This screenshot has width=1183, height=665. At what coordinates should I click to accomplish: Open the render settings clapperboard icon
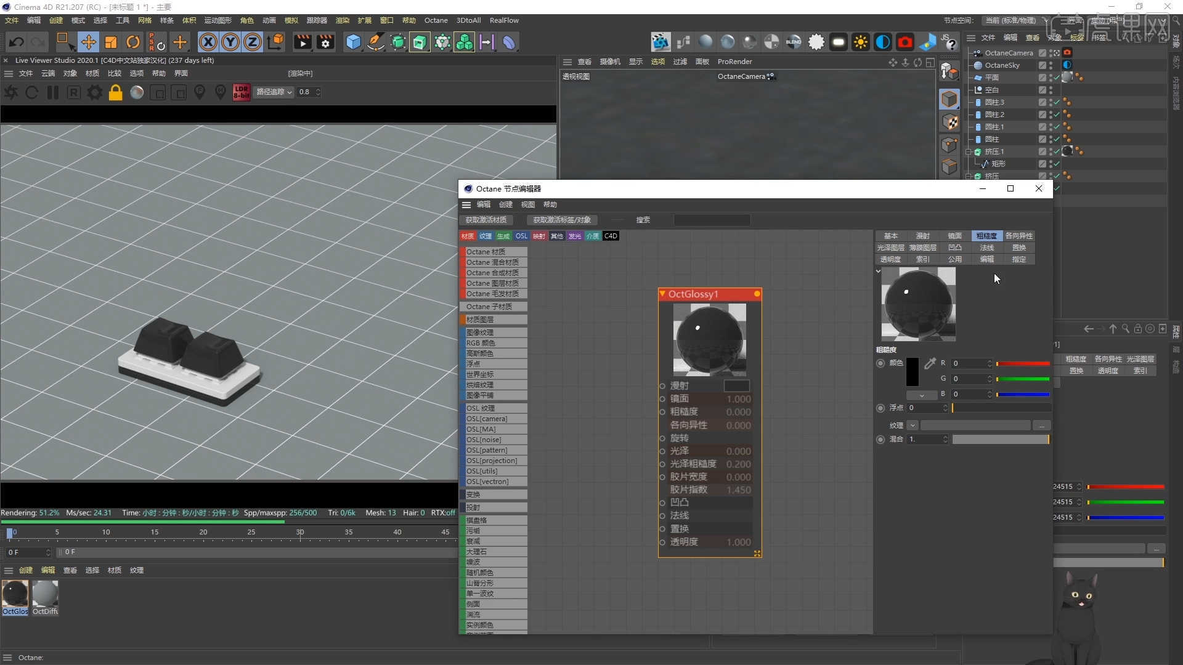click(x=325, y=42)
